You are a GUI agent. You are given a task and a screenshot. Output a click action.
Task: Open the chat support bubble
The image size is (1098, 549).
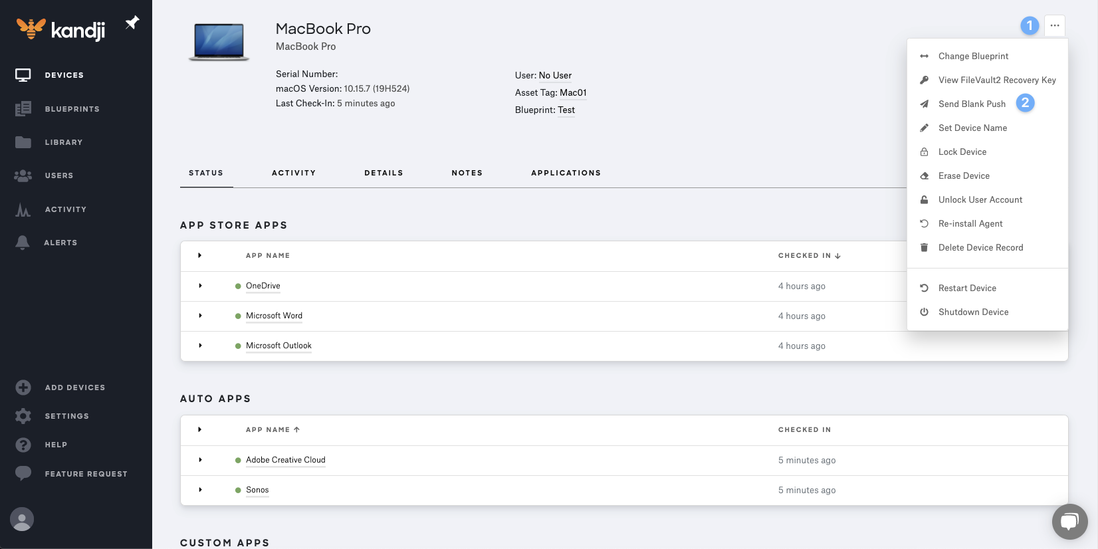pos(1069,522)
